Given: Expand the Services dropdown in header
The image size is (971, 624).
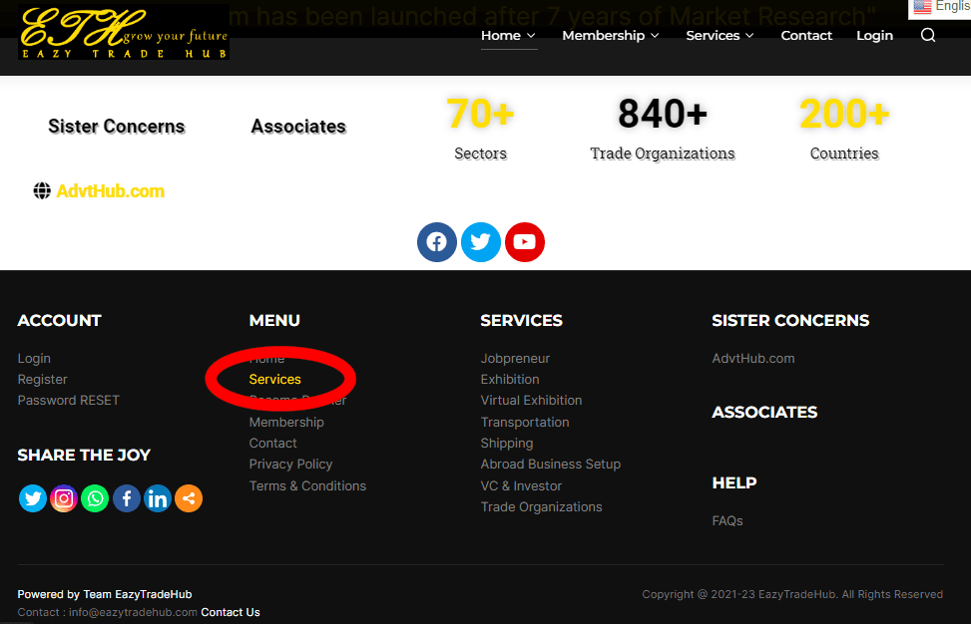Looking at the screenshot, I should click(720, 36).
